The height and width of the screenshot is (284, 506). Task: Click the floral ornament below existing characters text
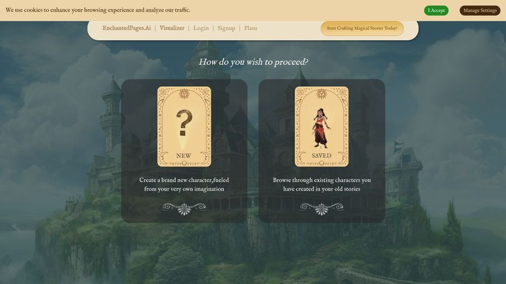click(322, 209)
